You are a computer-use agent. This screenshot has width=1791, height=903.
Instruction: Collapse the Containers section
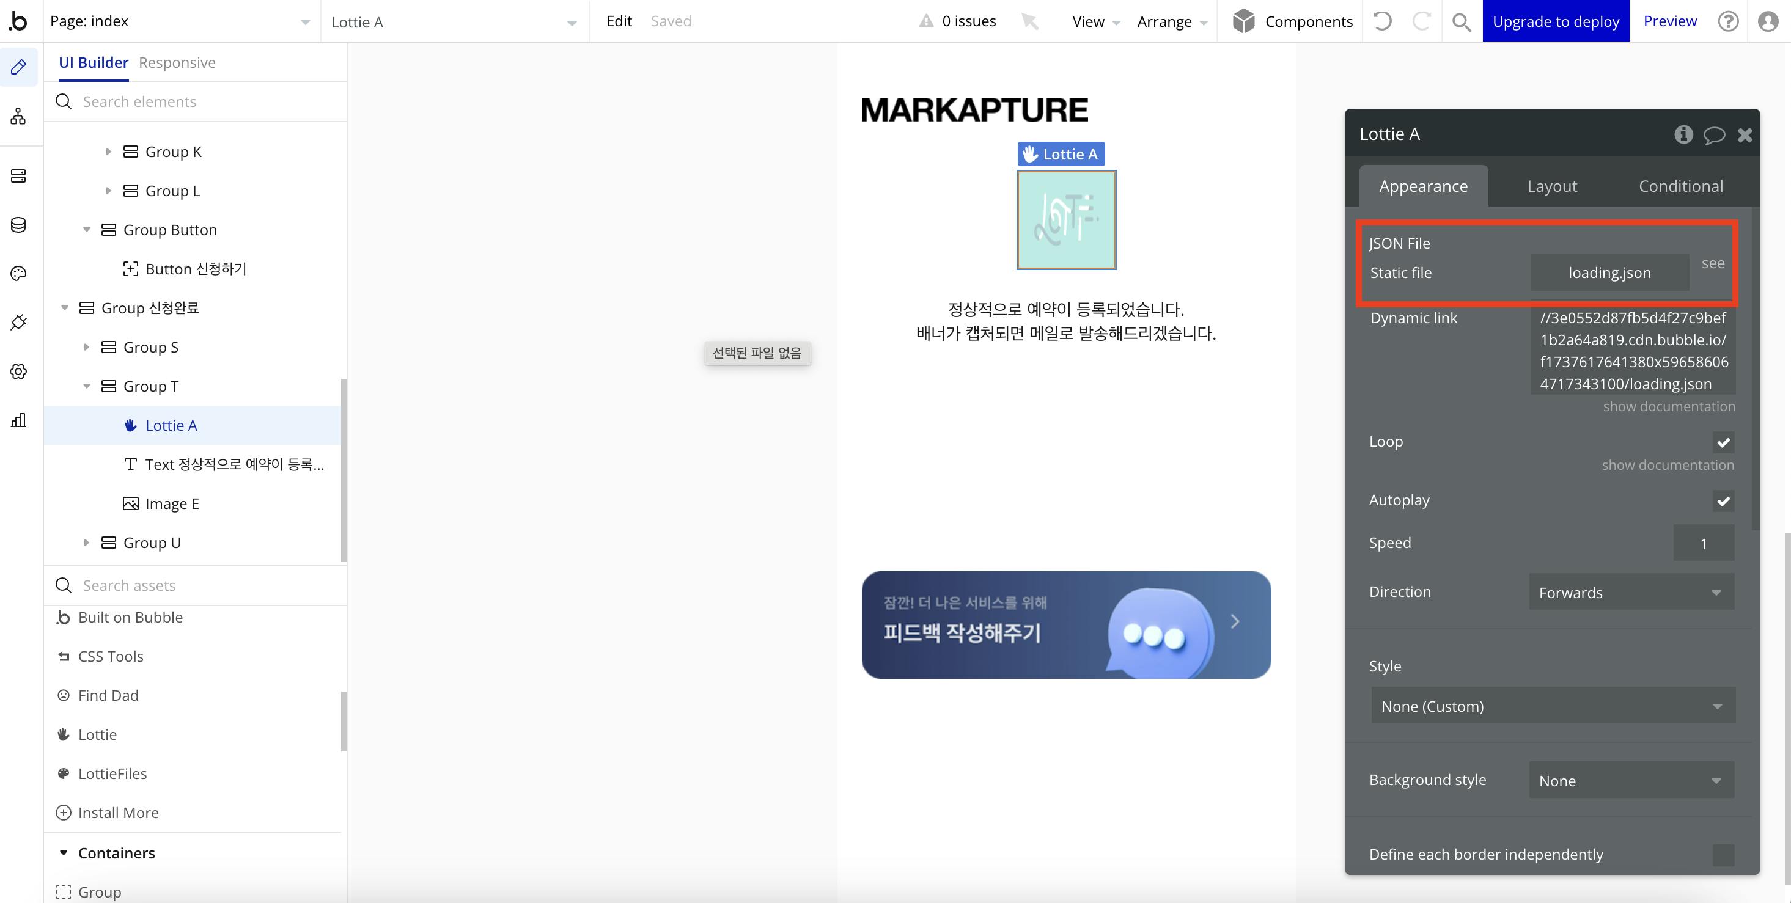tap(64, 852)
